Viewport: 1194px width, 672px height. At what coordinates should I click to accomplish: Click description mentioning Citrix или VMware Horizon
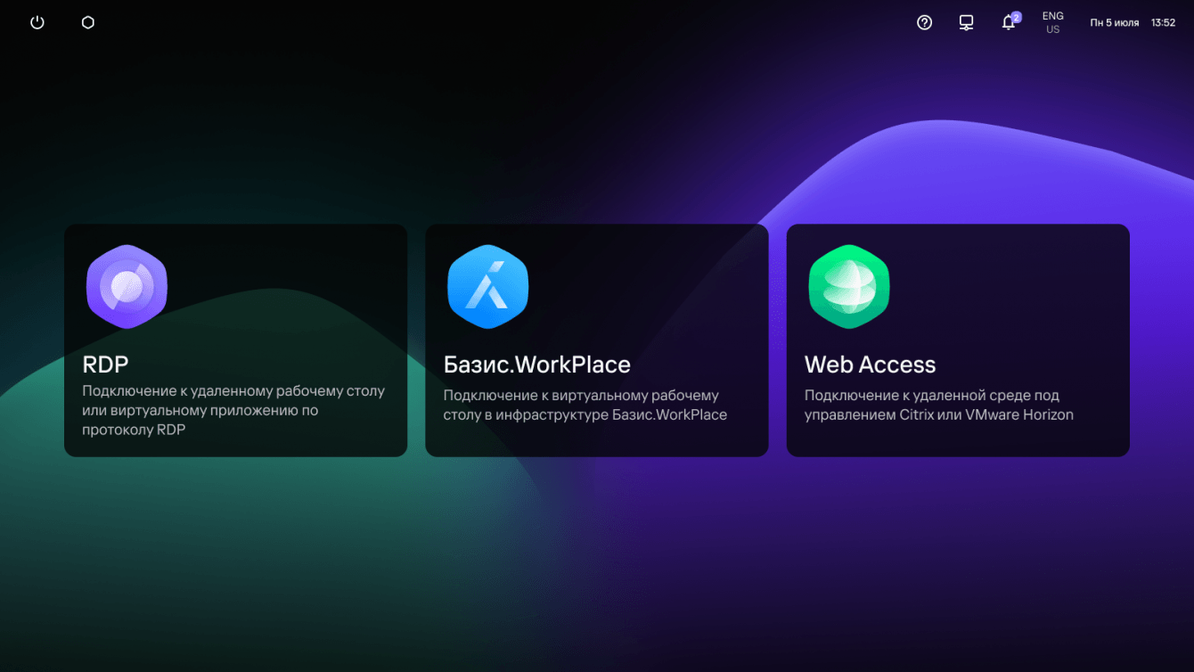(939, 405)
